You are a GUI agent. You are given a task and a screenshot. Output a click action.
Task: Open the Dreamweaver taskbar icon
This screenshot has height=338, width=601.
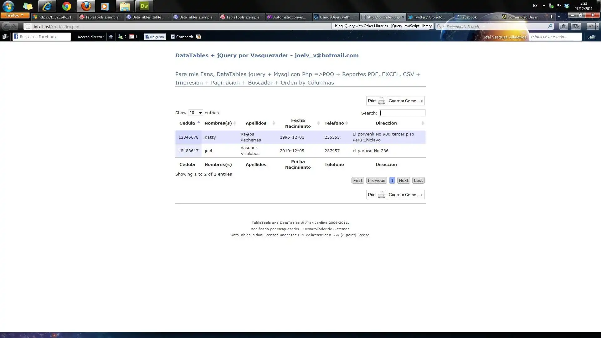[144, 6]
